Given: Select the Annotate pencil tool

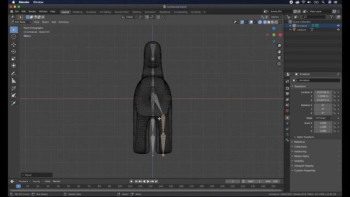Looking at the screenshot, I should [14, 73].
